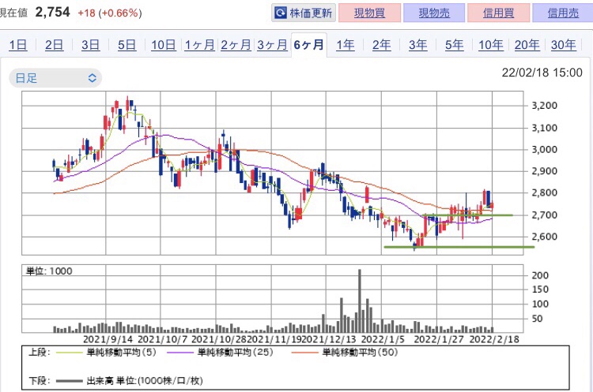The width and height of the screenshot is (593, 392).
Task: Click the current price 2,754
Action: pyautogui.click(x=52, y=12)
